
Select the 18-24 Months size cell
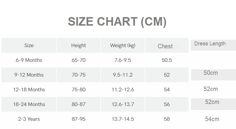pos(29,104)
